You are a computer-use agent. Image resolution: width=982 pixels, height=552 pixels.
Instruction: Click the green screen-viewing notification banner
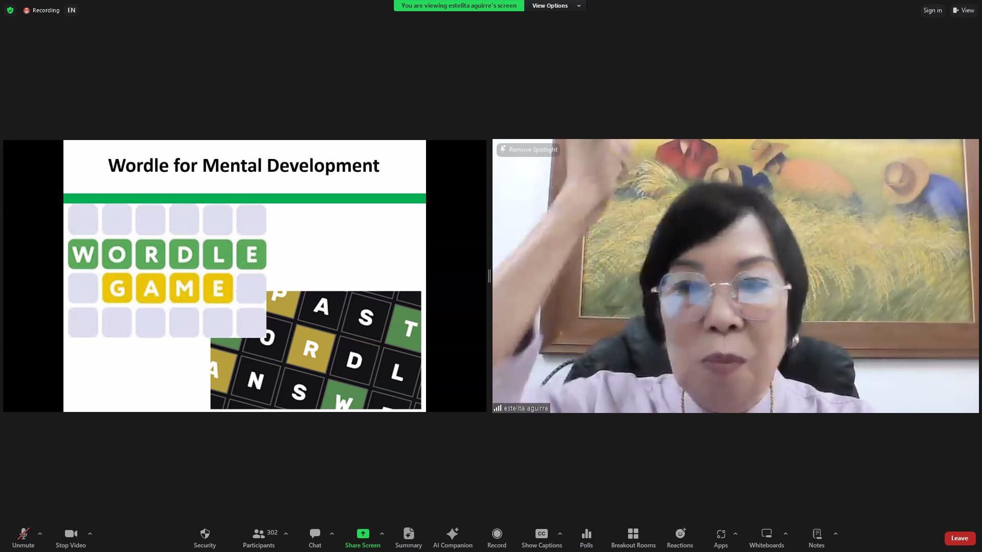[459, 6]
